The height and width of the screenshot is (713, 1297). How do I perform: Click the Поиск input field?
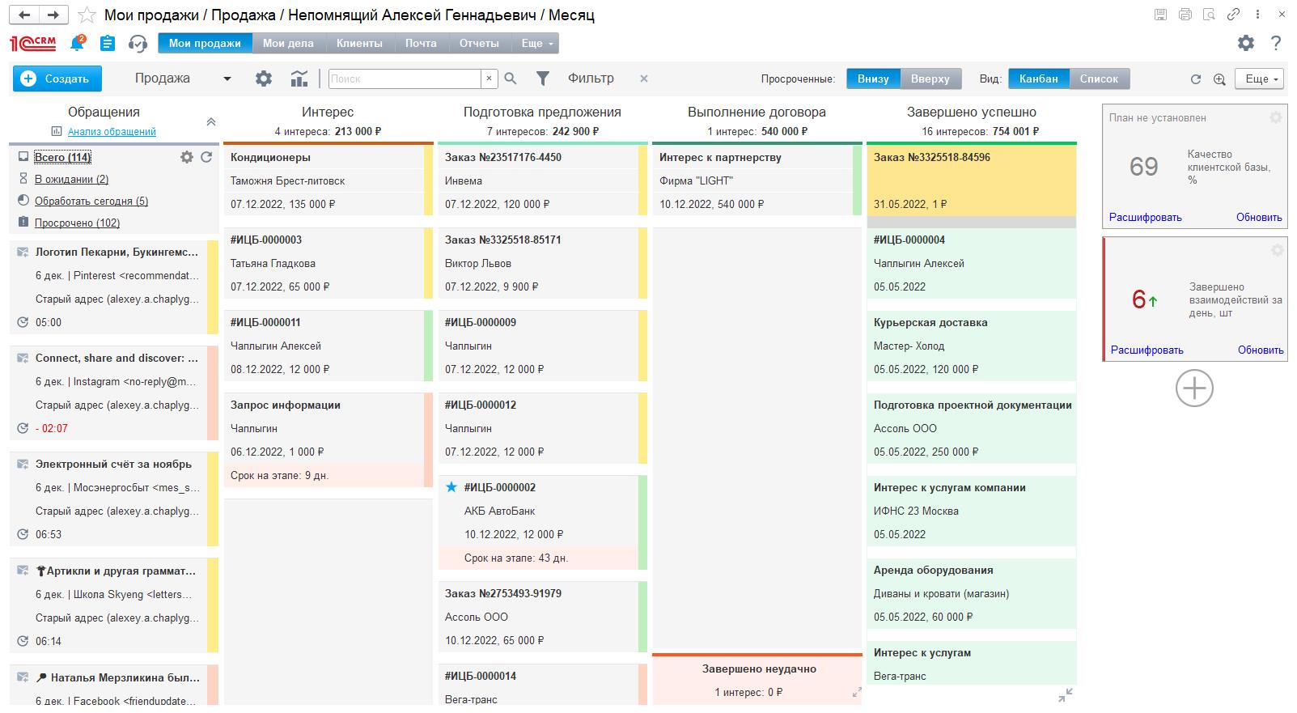click(405, 79)
